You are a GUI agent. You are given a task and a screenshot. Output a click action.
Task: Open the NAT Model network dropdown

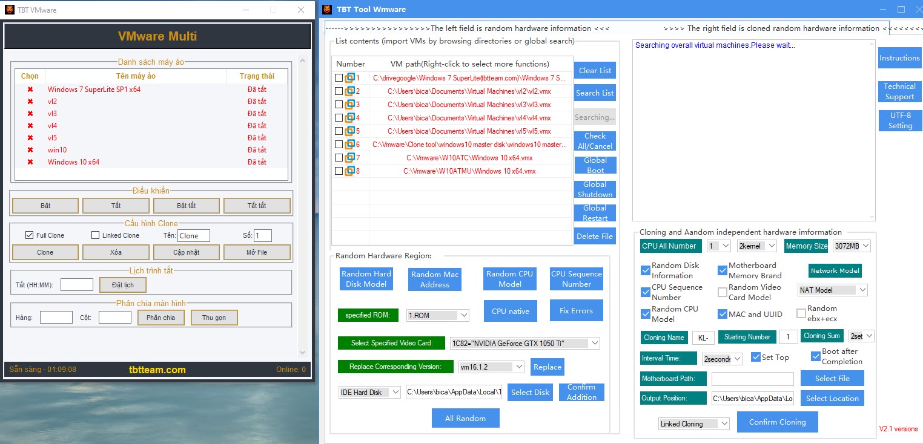(x=833, y=290)
